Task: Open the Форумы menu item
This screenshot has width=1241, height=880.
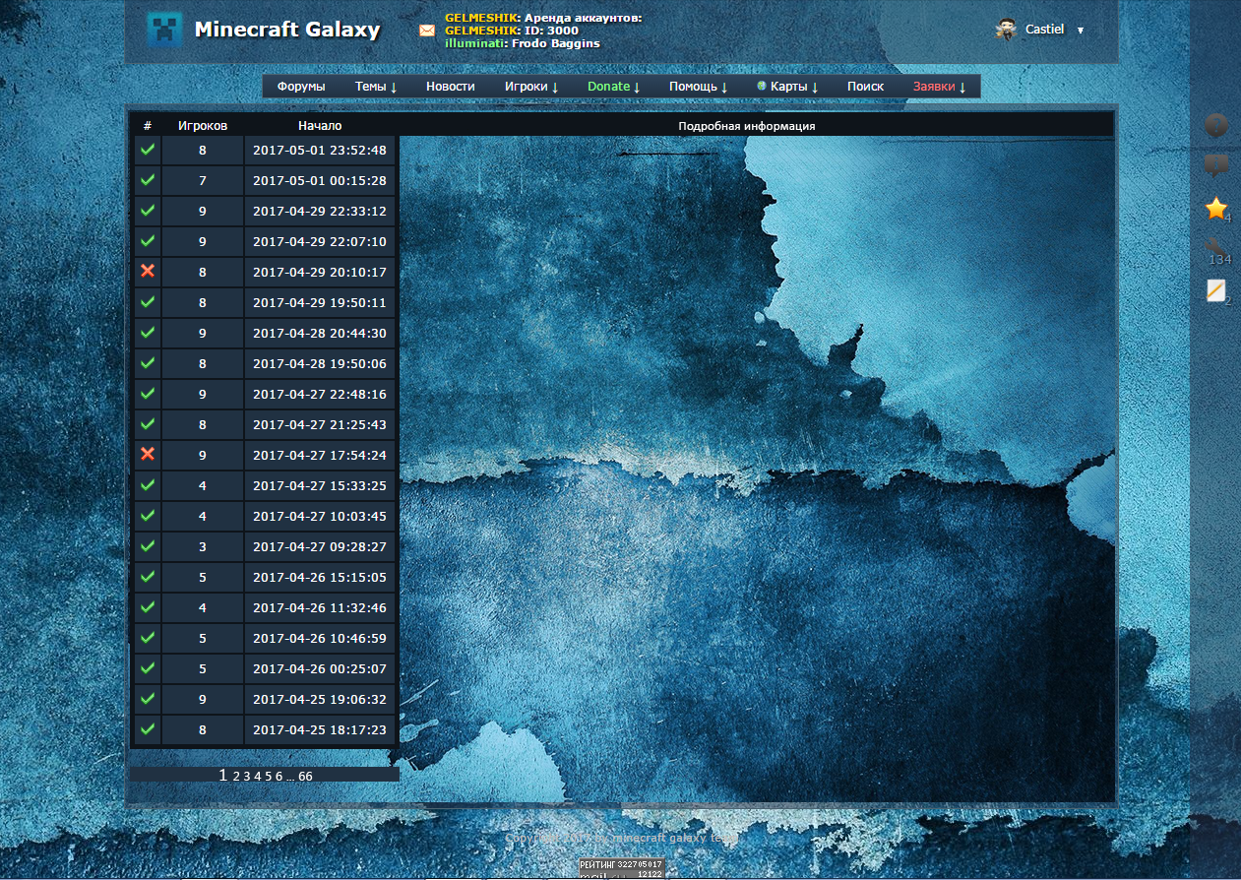Action: [301, 87]
